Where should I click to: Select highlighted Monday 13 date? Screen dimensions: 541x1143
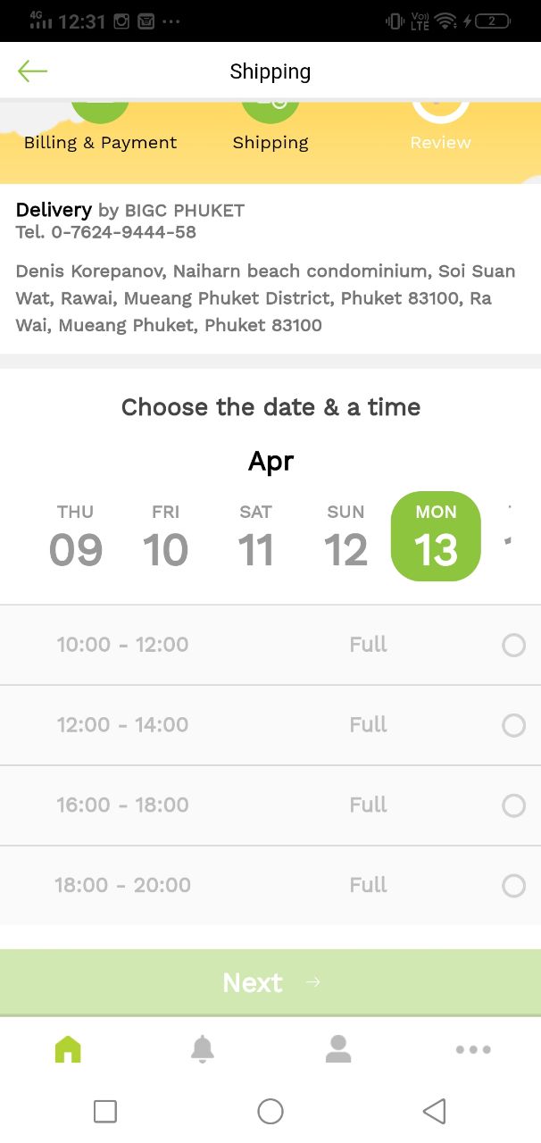tap(436, 536)
